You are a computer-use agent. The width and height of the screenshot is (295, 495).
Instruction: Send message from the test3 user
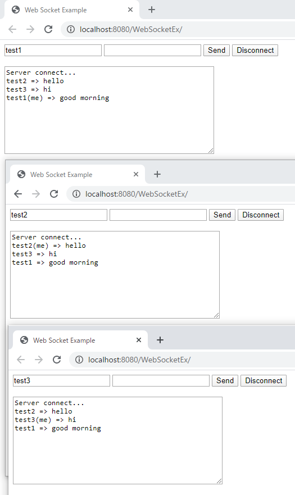point(225,381)
